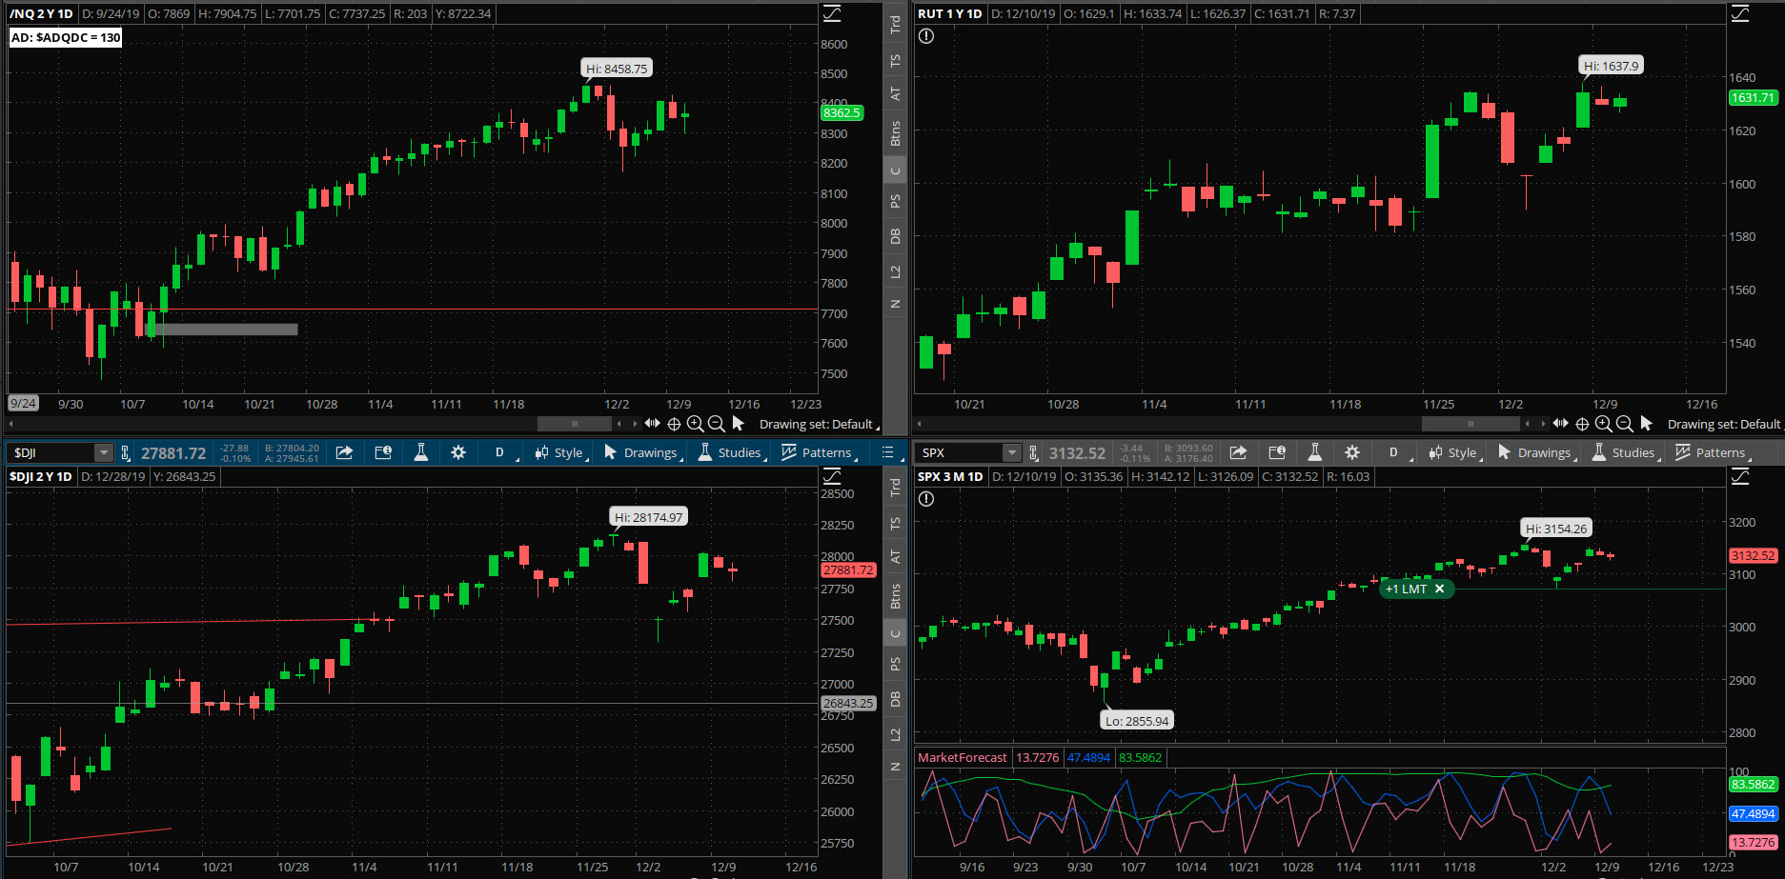Click zoom out magnifier below /NQ chart
The height and width of the screenshot is (879, 1785).
tap(717, 424)
